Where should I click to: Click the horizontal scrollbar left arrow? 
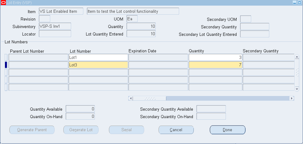pyautogui.click(x=131, y=98)
